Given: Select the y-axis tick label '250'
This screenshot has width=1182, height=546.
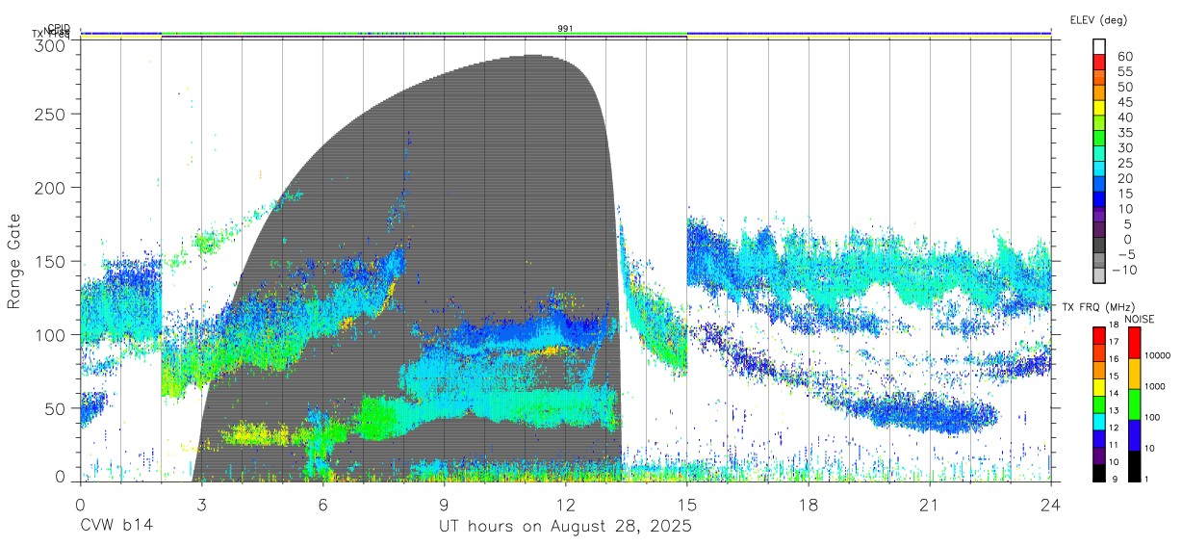Looking at the screenshot, I should click(50, 114).
